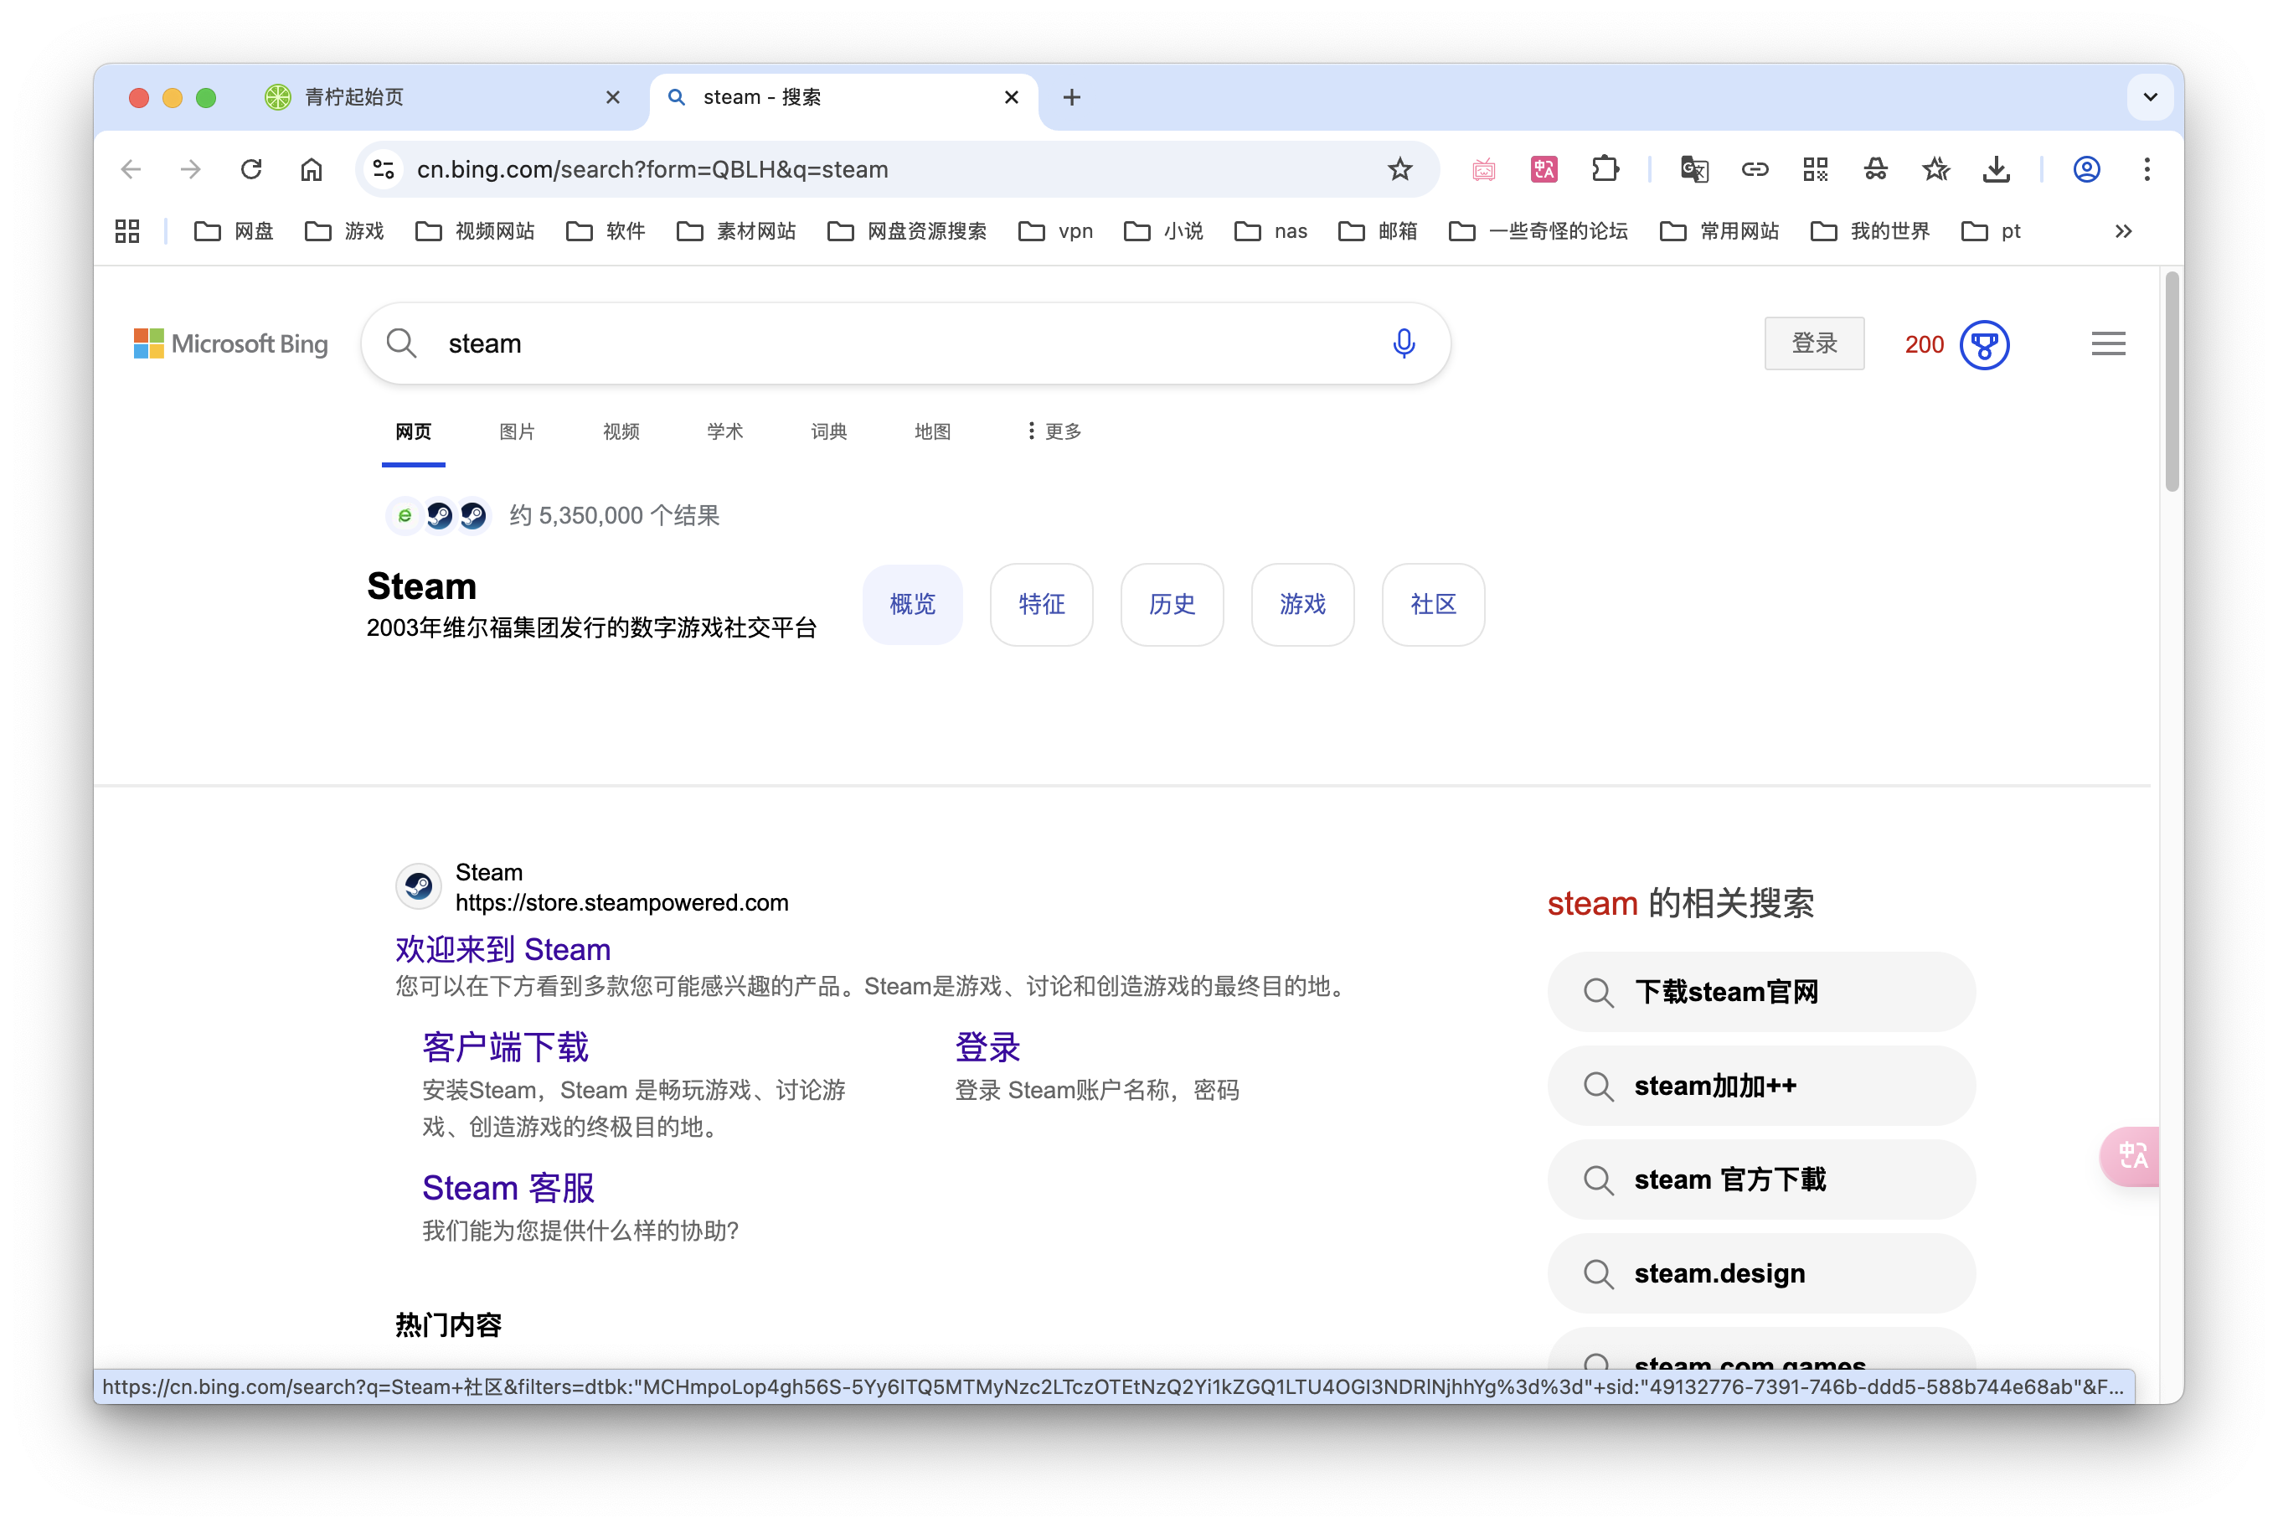Click the link copy toolbar icon
Screen dimensions: 2278x1528
click(x=1755, y=168)
